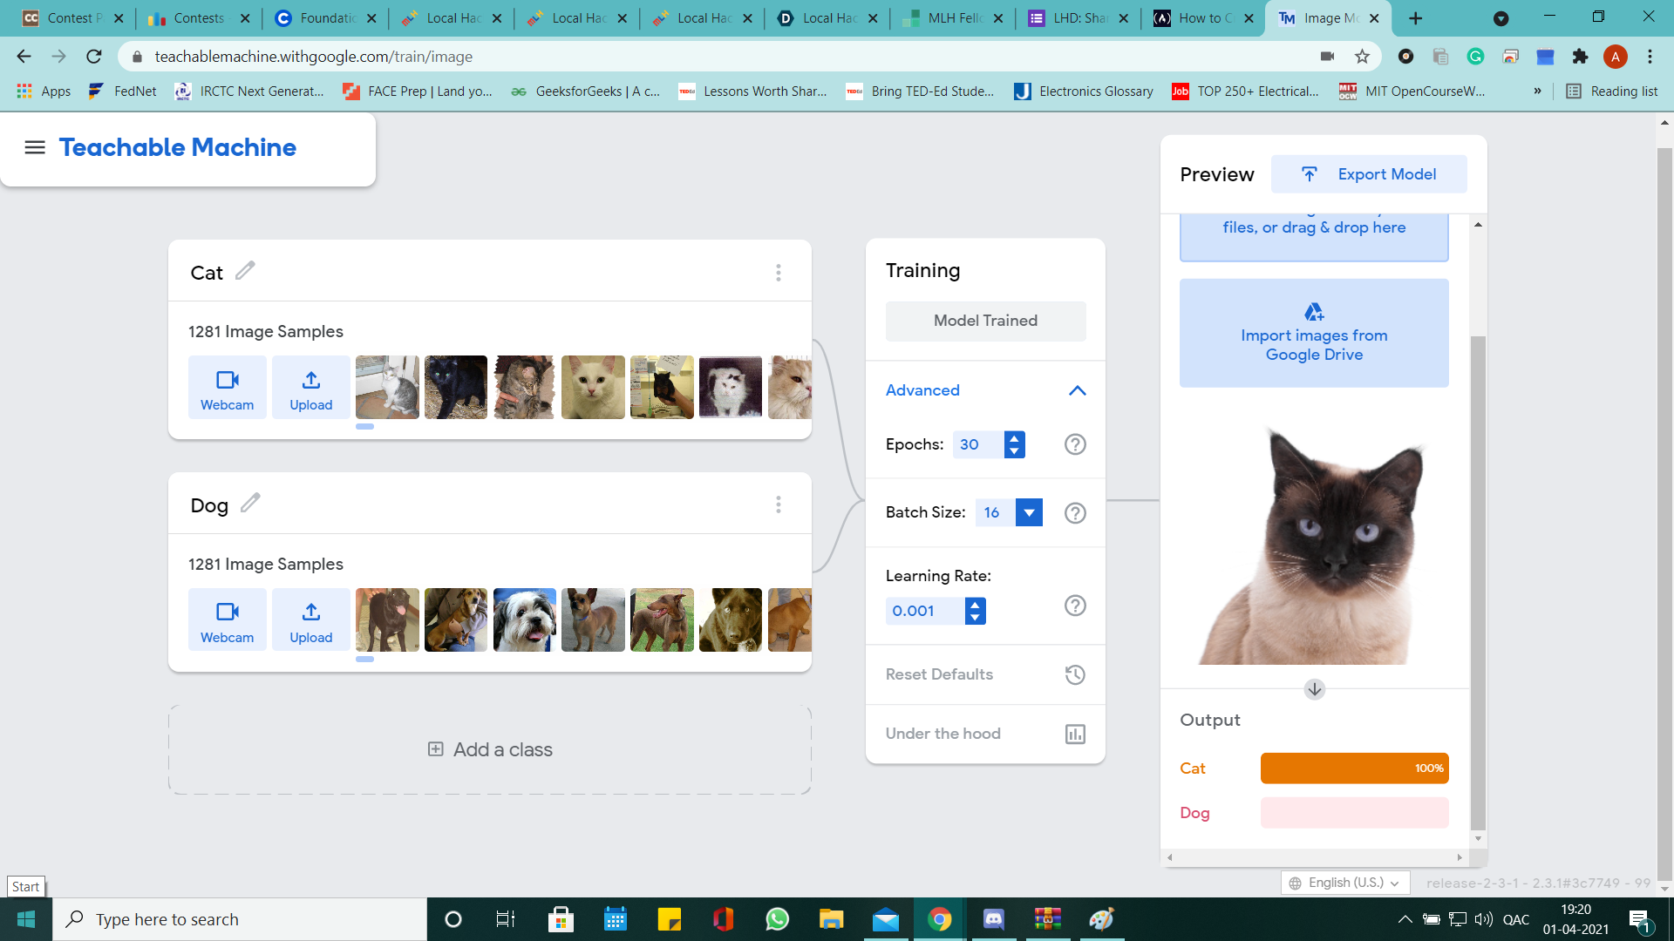This screenshot has width=1674, height=941.
Task: Click the pencil icon to rename Dog class
Action: pyautogui.click(x=250, y=504)
